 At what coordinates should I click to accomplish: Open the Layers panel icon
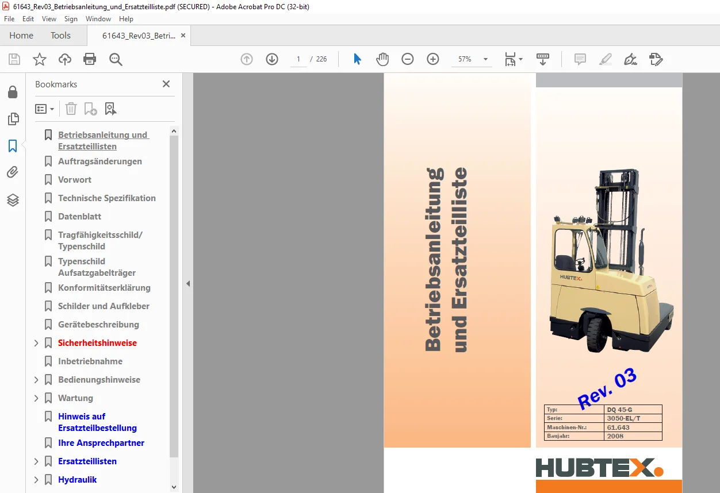(x=13, y=200)
